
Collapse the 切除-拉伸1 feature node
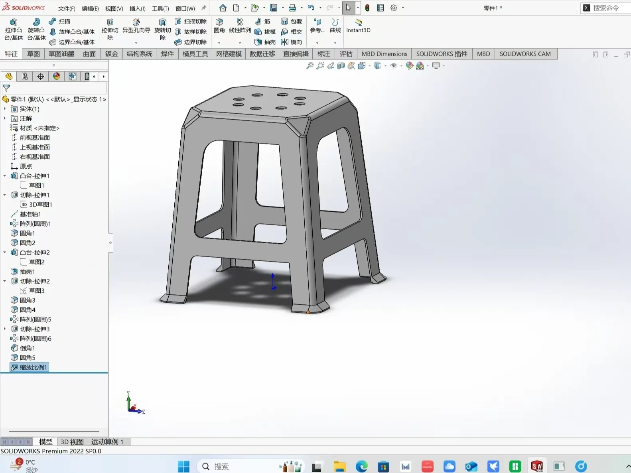pos(5,195)
